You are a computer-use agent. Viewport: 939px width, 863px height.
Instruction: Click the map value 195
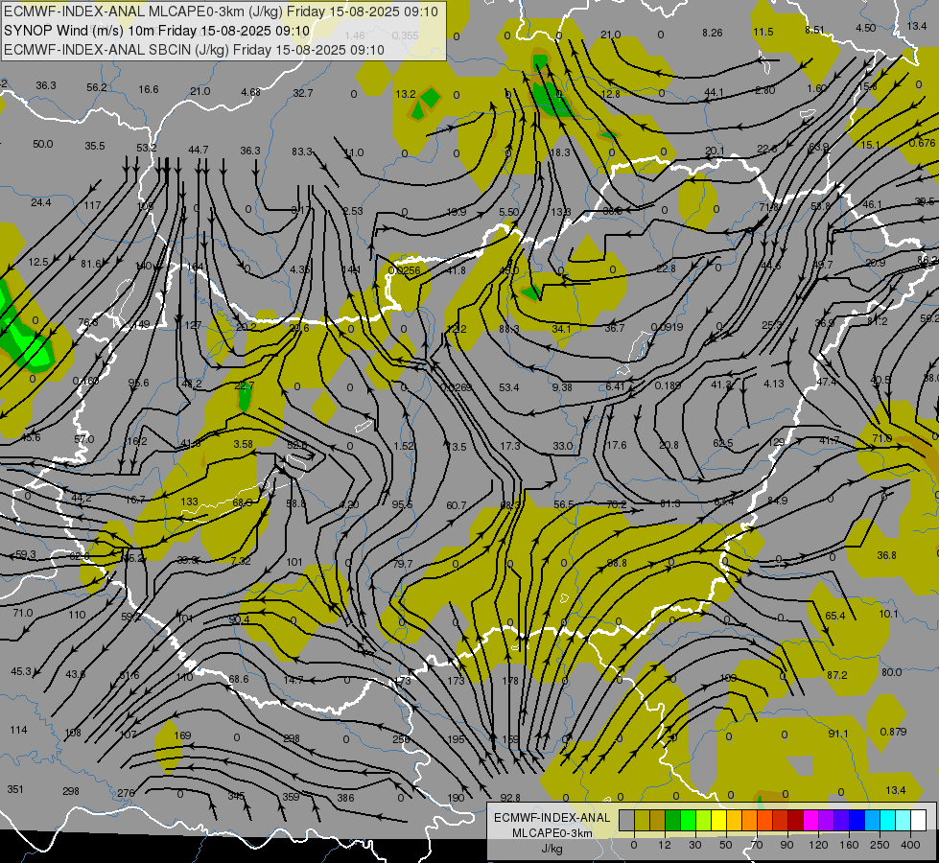[x=456, y=739]
